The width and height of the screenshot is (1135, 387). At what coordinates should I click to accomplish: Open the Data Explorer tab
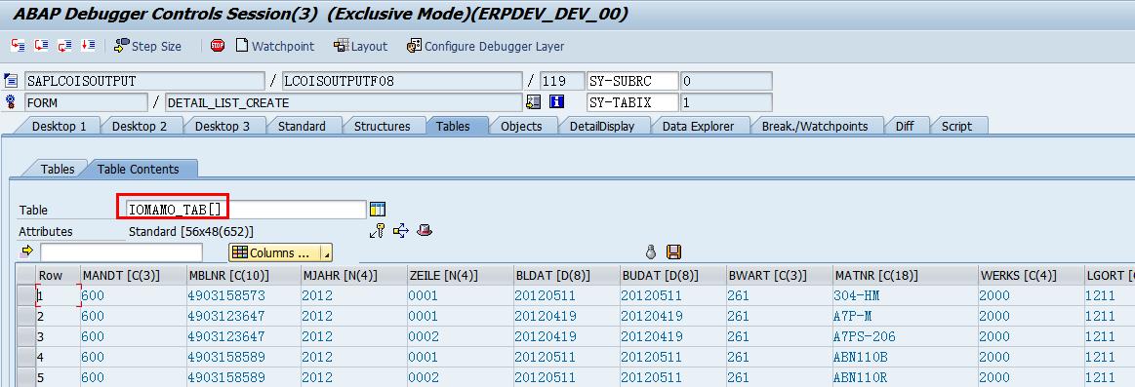[698, 126]
